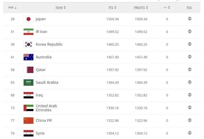204x139 pixels.
Task: Sort by +/- change column
Action: pos(167,7)
